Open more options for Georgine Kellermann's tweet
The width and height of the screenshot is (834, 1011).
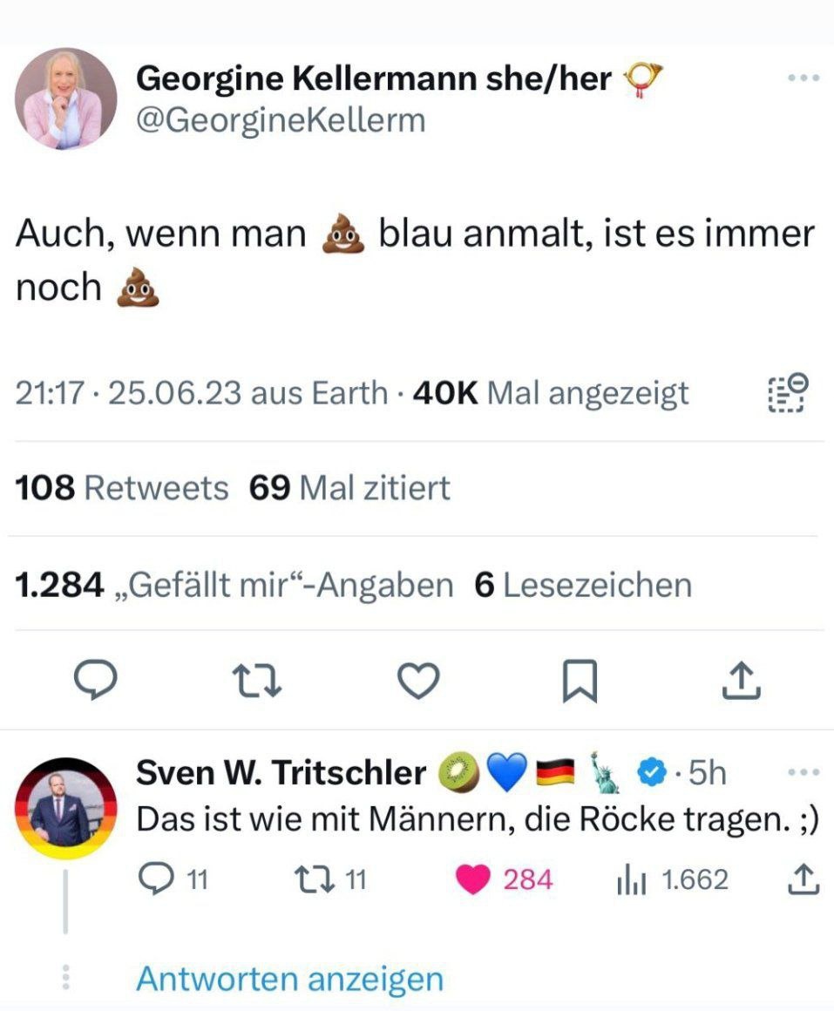pos(803,78)
